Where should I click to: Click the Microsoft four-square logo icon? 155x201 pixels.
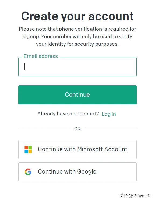click(x=28, y=149)
